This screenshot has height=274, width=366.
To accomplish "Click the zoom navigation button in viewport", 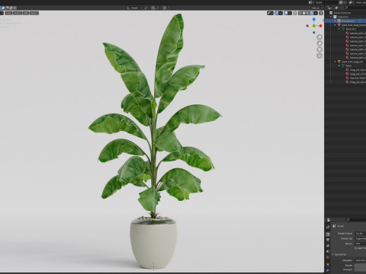I will tap(319, 37).
